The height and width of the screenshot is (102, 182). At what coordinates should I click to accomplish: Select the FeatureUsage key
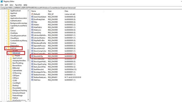tap(17, 96)
